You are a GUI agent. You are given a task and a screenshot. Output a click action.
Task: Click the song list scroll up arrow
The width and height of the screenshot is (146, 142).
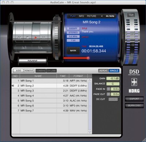coord(90,80)
